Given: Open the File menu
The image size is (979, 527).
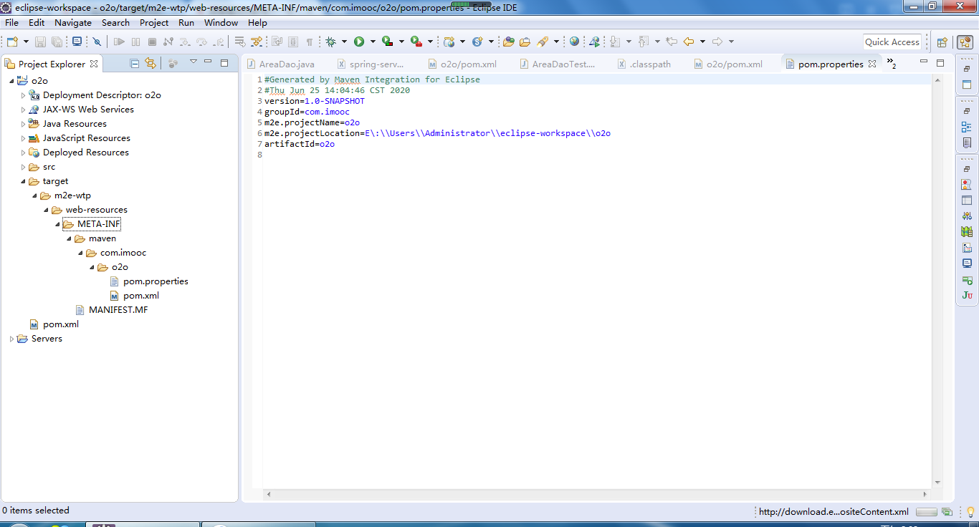Looking at the screenshot, I should pyautogui.click(x=11, y=22).
